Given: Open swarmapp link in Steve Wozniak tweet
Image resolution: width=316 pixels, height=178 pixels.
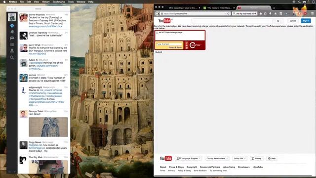Looking at the screenshot, I should click(x=45, y=26).
